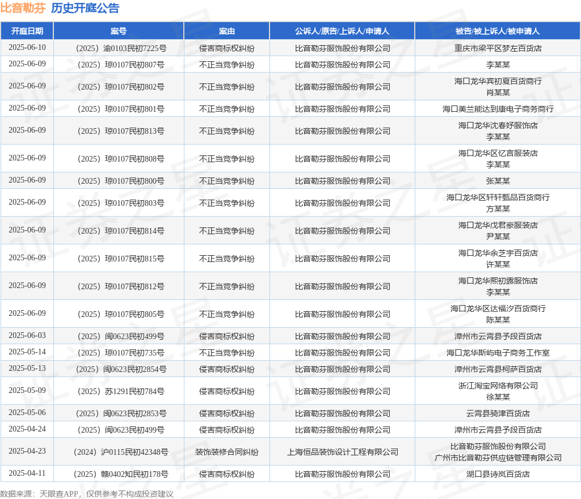
Task: Open case (2024)沪0115民初42348号
Action: click(x=119, y=452)
